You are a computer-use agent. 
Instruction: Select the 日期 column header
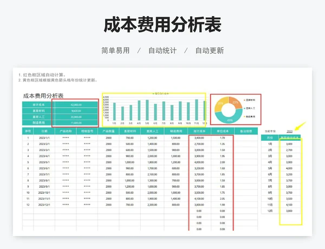pyautogui.click(x=44, y=131)
